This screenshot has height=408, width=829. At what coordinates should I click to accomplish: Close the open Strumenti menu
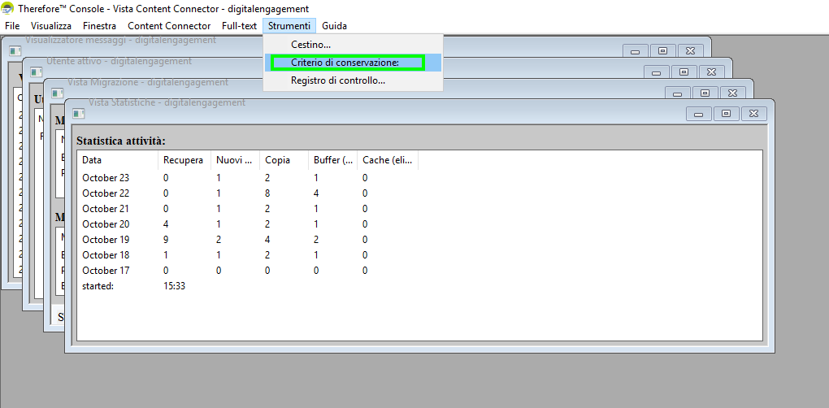pyautogui.click(x=289, y=26)
